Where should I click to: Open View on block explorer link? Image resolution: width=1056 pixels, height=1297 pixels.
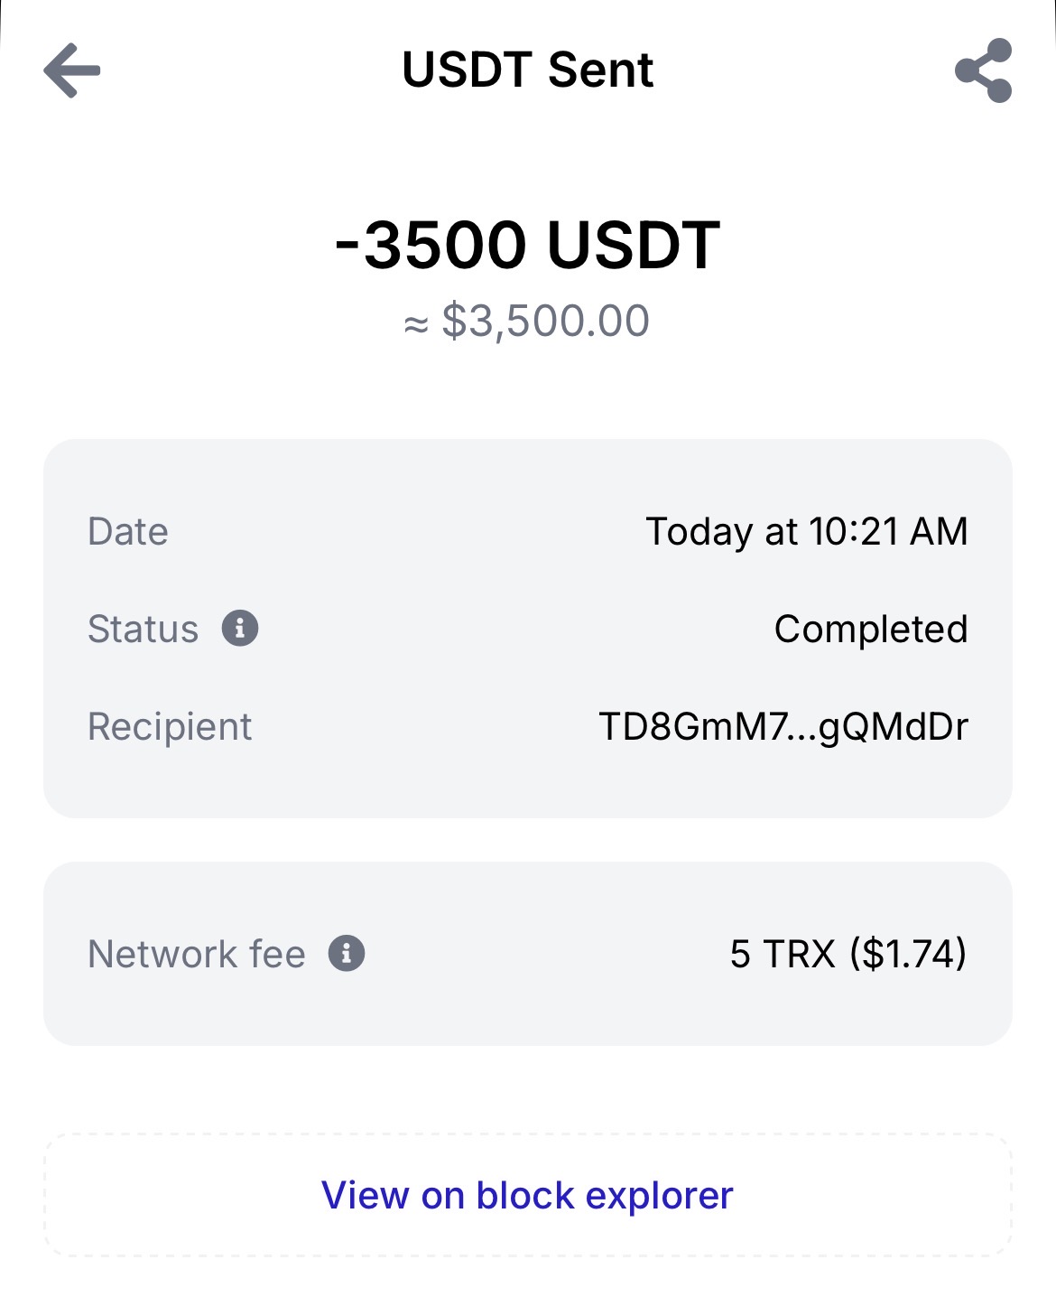527,1195
